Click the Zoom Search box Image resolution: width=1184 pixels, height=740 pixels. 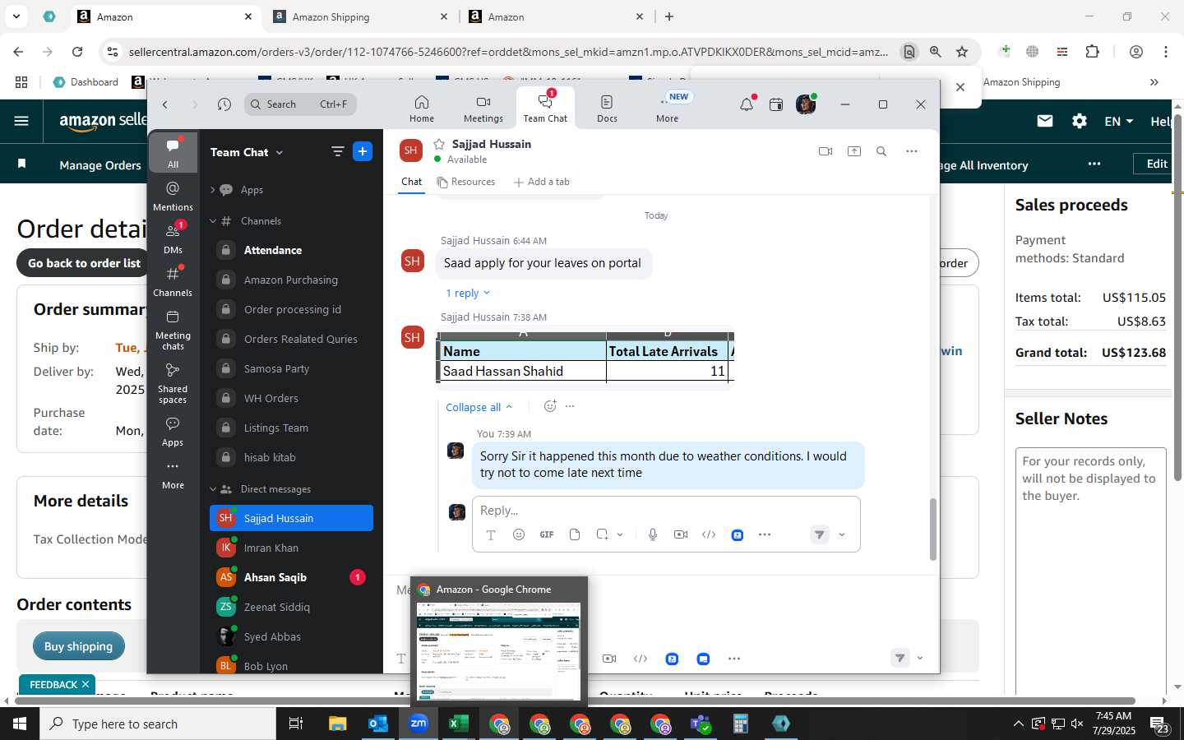tap(300, 104)
